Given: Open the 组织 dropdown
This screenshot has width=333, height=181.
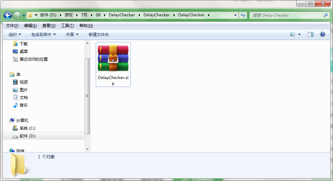Looking at the screenshot, I should [x=15, y=34].
